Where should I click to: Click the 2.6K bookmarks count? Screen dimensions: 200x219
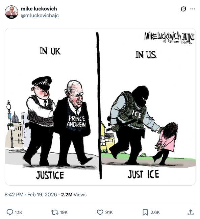click(155, 213)
